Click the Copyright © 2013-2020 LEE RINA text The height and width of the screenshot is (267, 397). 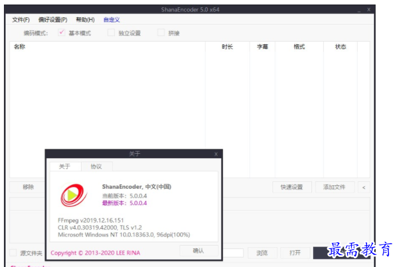point(95,253)
